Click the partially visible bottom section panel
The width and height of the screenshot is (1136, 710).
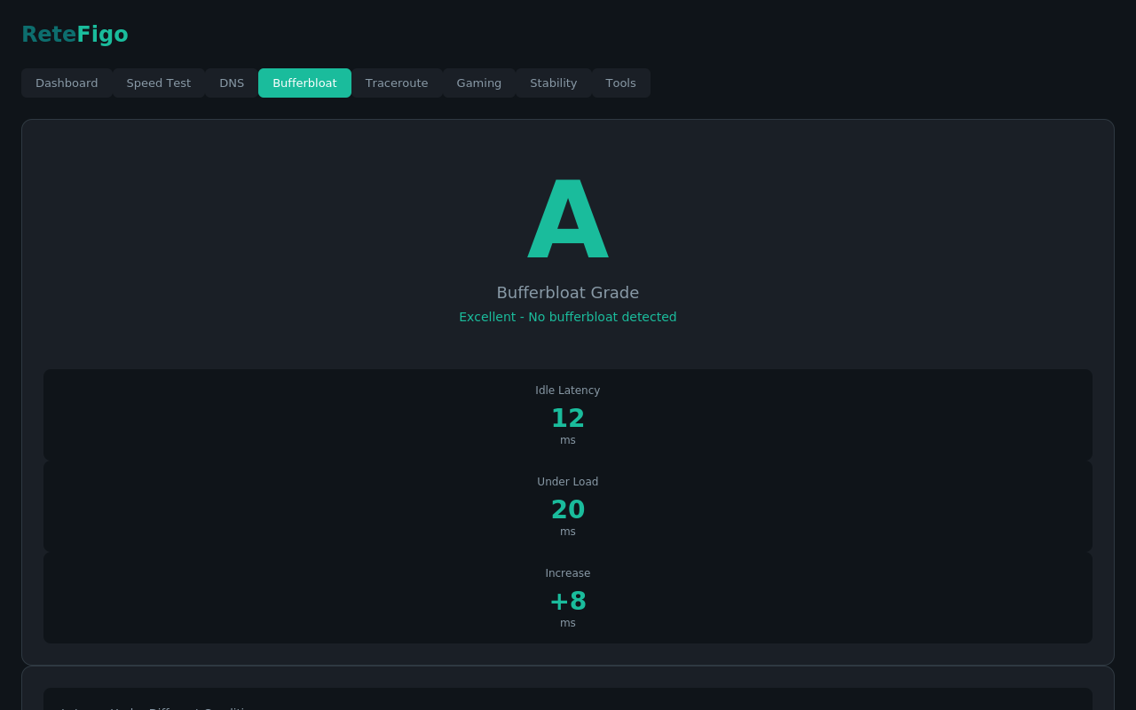568,697
